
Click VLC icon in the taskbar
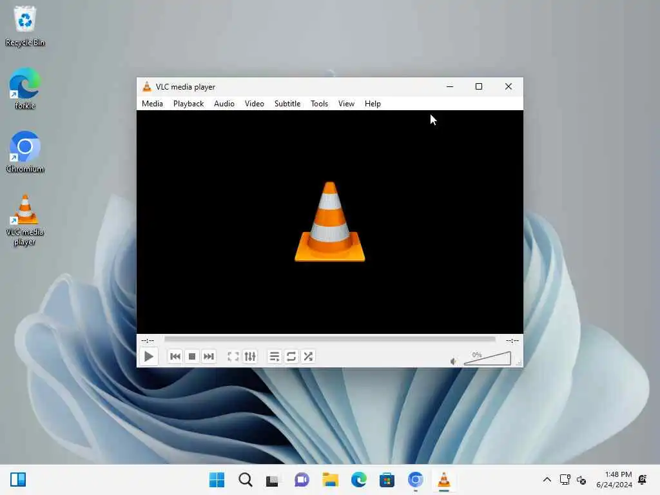(443, 480)
